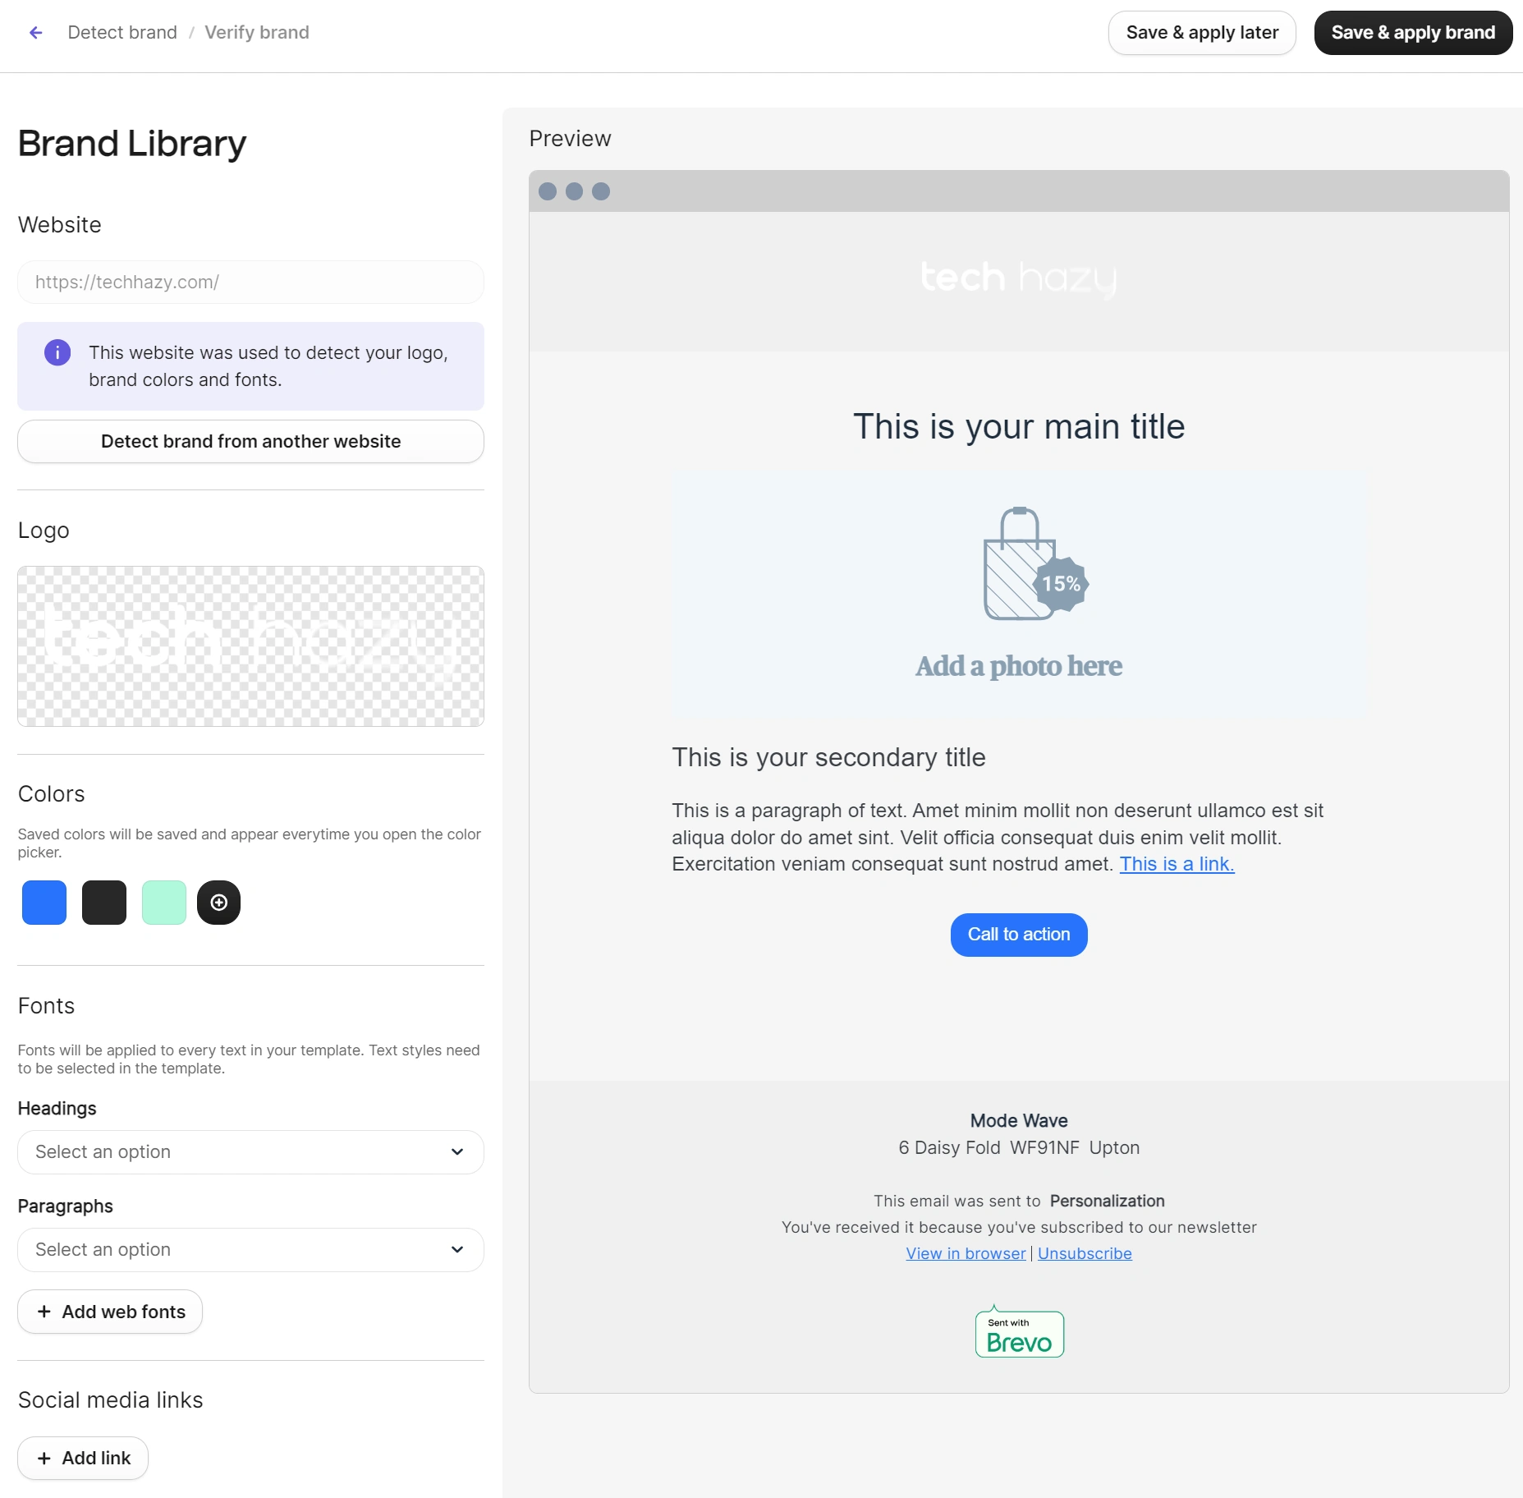Click the shopping bag photo placeholder
This screenshot has height=1498, width=1523.
[1019, 594]
